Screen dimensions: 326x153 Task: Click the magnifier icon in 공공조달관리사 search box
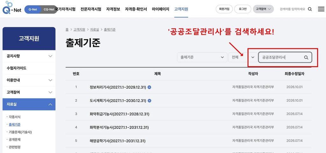pos(306,57)
